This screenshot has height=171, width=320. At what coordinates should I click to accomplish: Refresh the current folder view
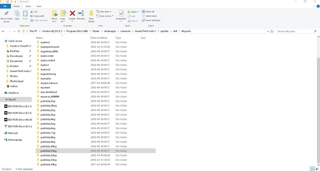pyautogui.click(x=272, y=31)
